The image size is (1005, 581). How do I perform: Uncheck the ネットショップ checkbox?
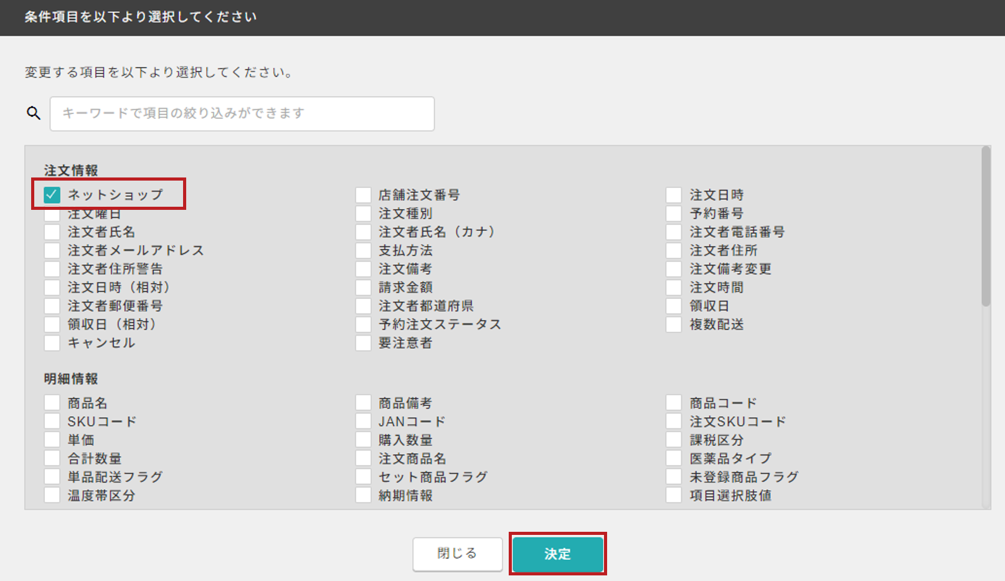click(x=52, y=195)
